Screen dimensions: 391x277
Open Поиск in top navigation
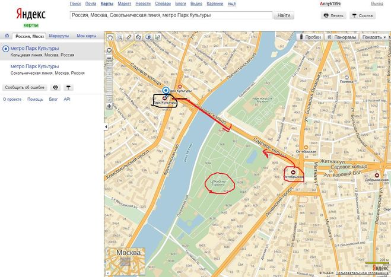75,4
